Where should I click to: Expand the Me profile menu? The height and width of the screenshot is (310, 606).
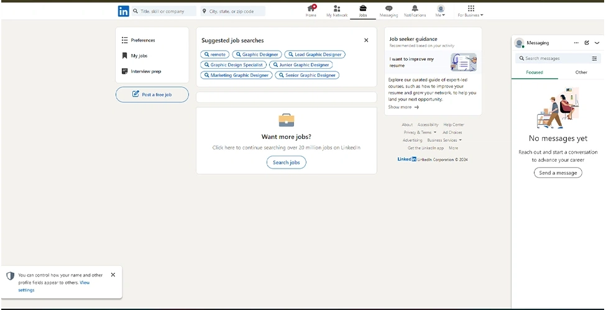441,11
